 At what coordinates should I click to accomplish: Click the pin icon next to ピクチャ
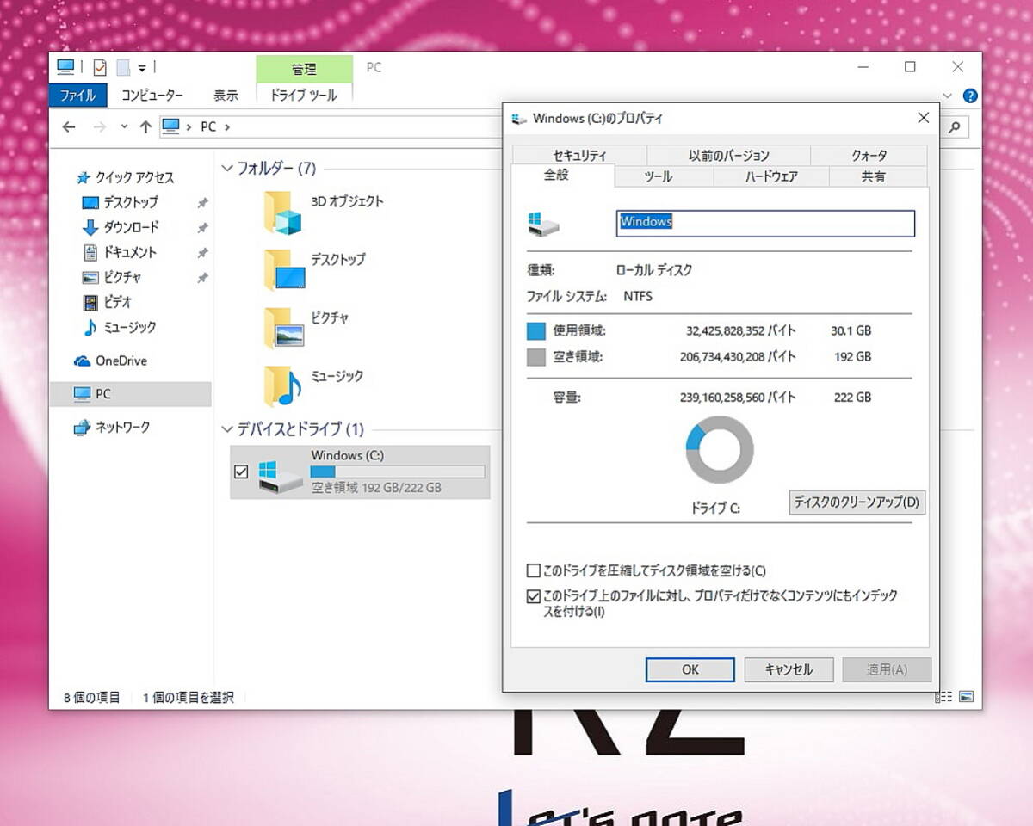pyautogui.click(x=202, y=278)
